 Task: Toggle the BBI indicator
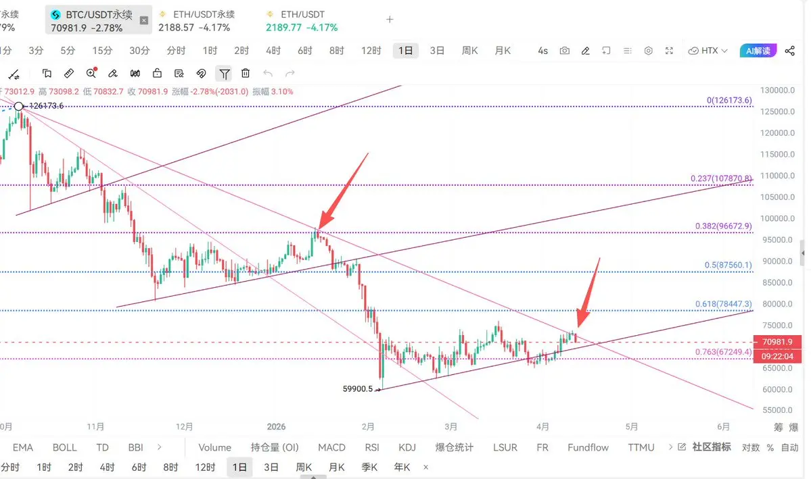(x=135, y=447)
